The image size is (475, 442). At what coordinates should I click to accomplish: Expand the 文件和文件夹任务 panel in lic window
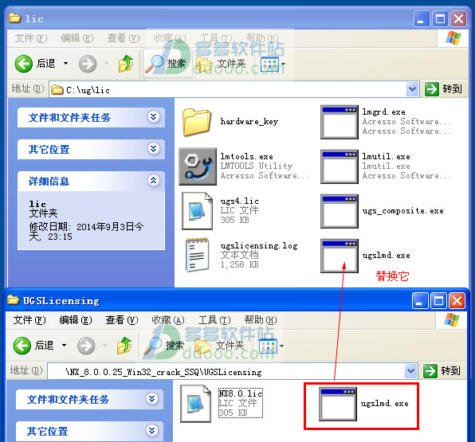pos(154,116)
